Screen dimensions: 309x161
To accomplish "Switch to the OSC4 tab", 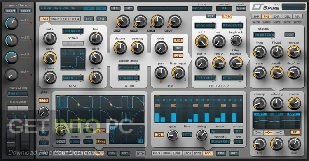I will click(x=75, y=19).
